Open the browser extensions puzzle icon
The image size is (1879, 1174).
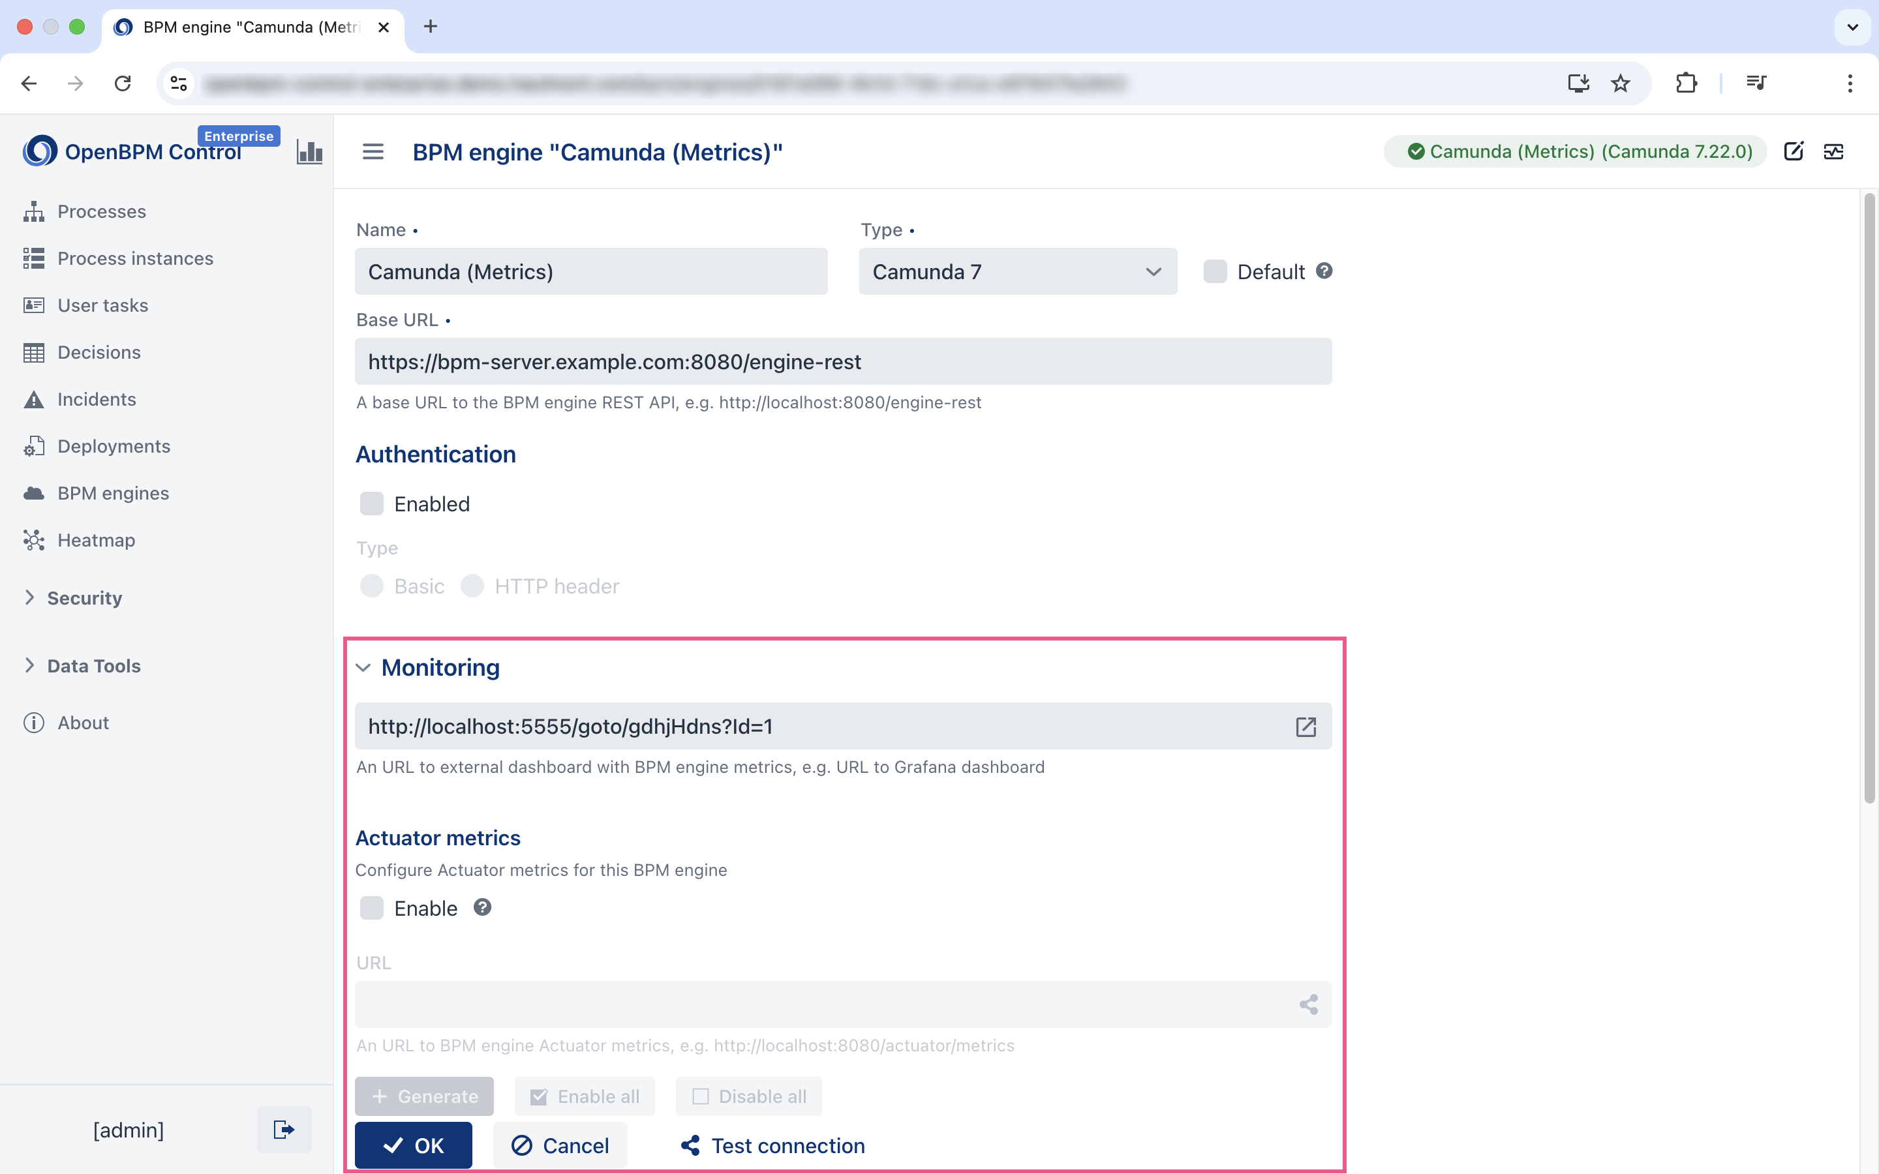(x=1686, y=83)
